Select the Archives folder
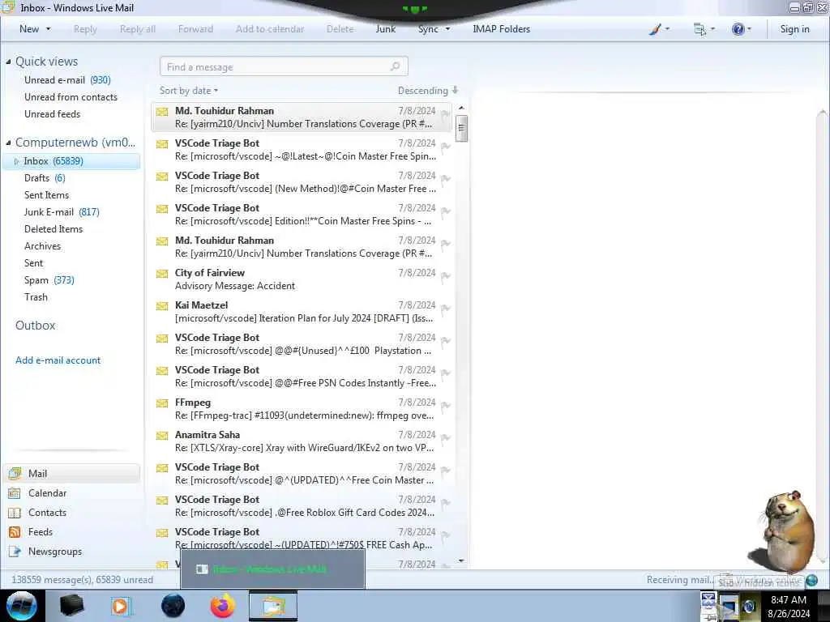The image size is (830, 622). pos(42,246)
